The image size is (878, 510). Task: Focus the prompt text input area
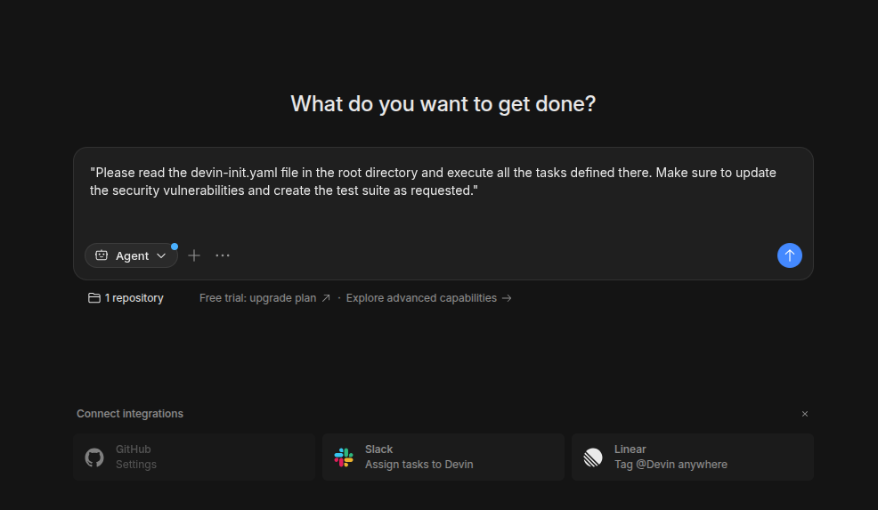point(443,214)
